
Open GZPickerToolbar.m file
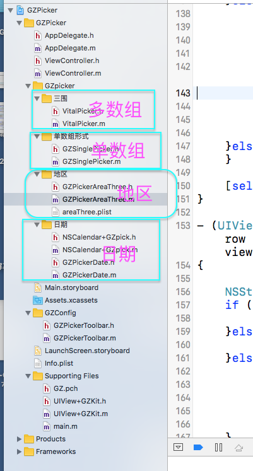click(85, 338)
